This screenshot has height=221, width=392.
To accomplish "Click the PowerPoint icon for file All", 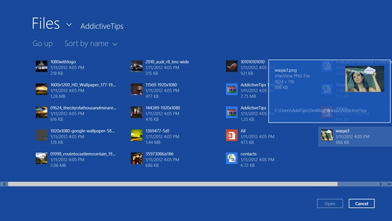I will click(232, 135).
